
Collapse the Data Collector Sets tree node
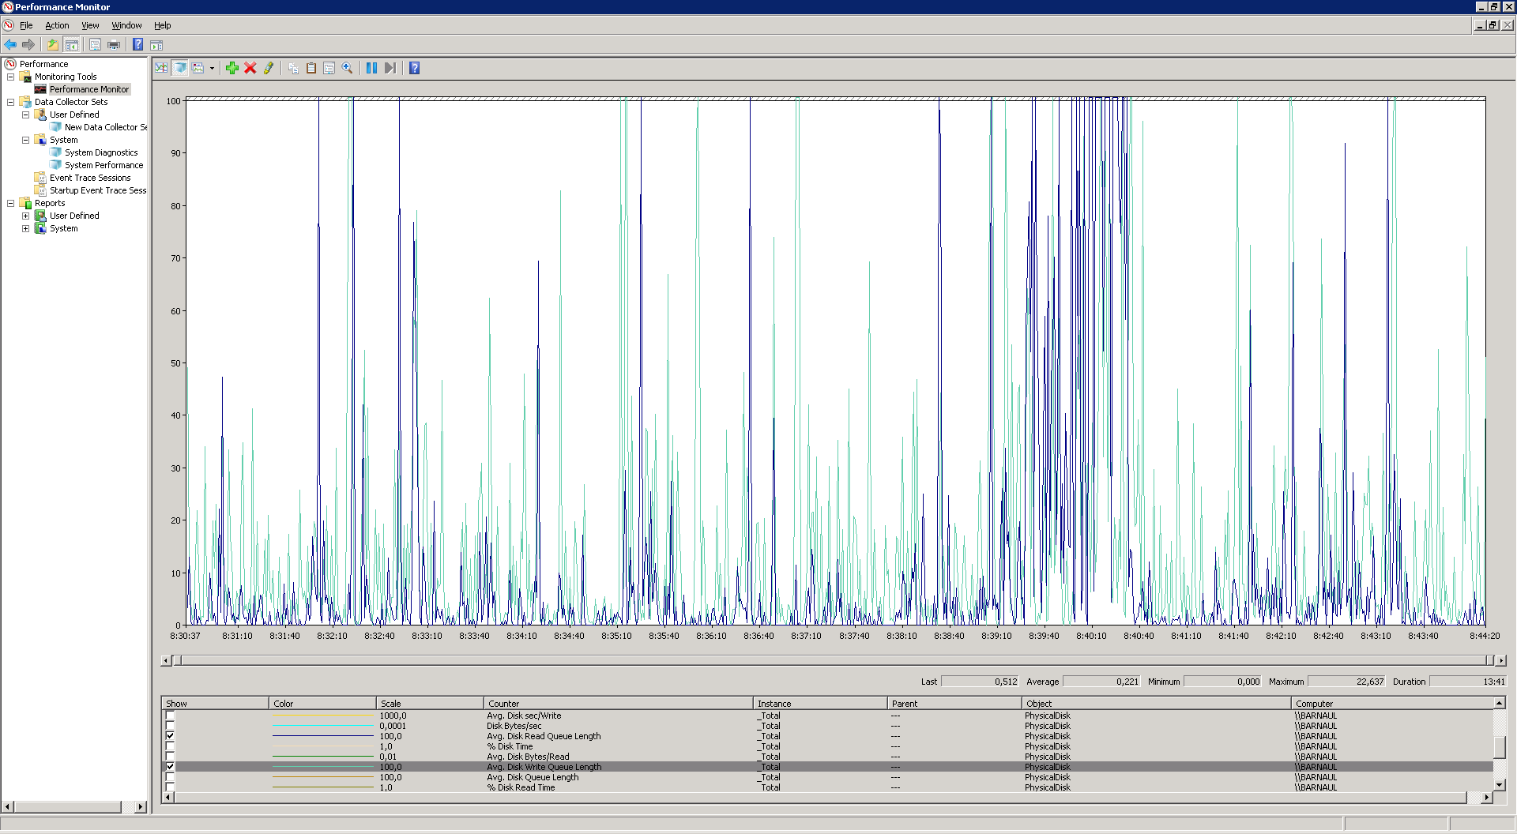tap(10, 102)
